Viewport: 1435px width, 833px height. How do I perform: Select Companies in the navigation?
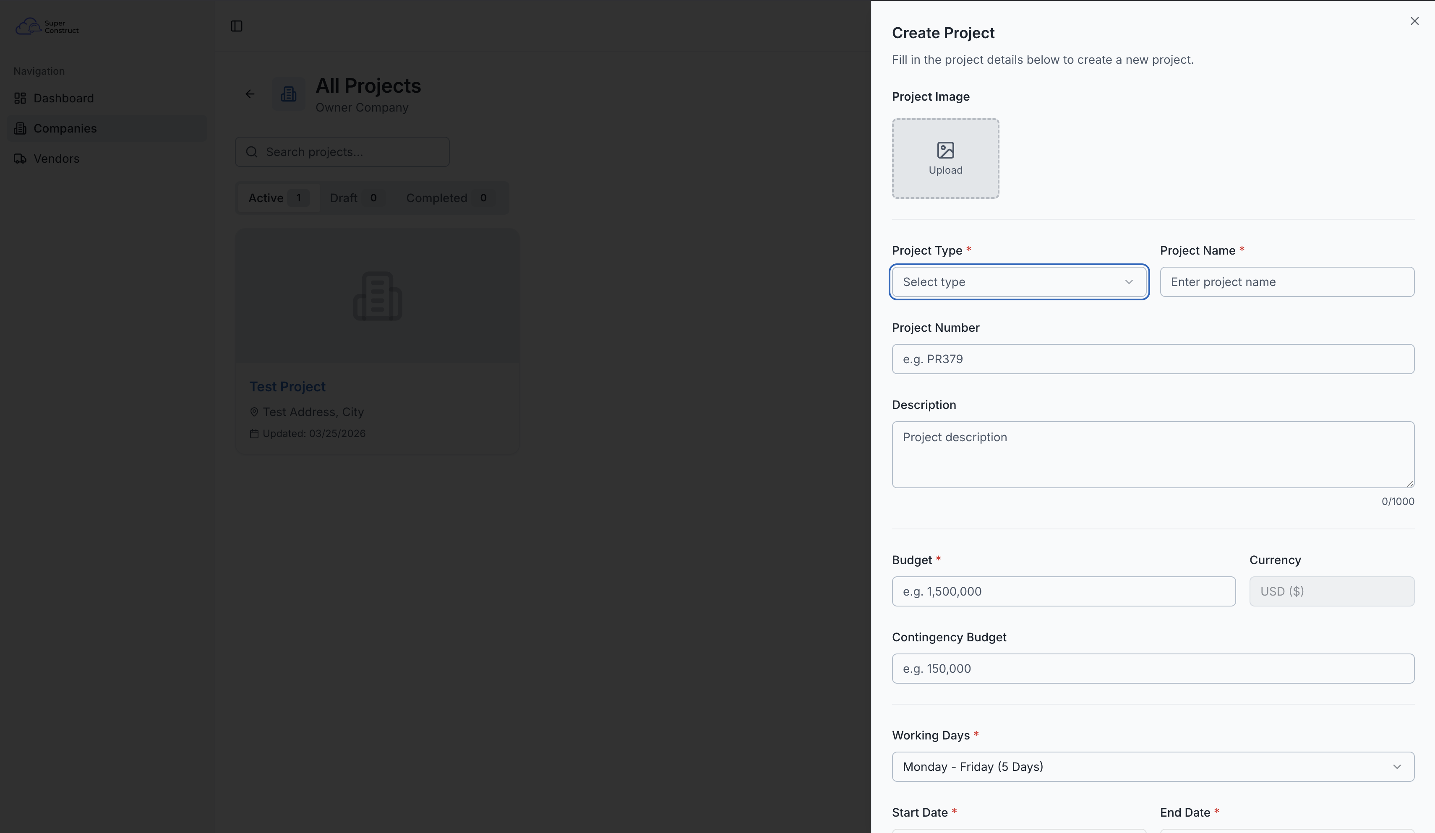click(107, 129)
